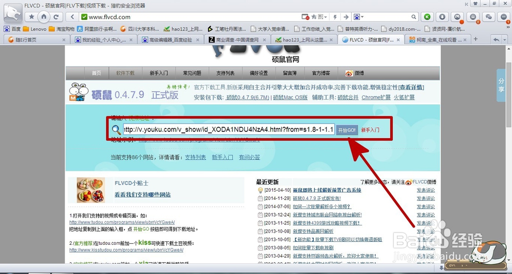Open the 支持列表 navigation menu item
512x274 pixels.
pyautogui.click(x=225, y=73)
